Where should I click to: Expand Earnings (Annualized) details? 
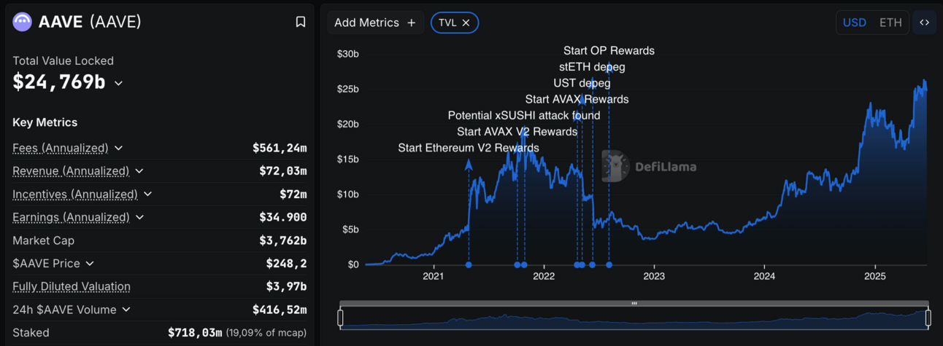click(x=139, y=217)
